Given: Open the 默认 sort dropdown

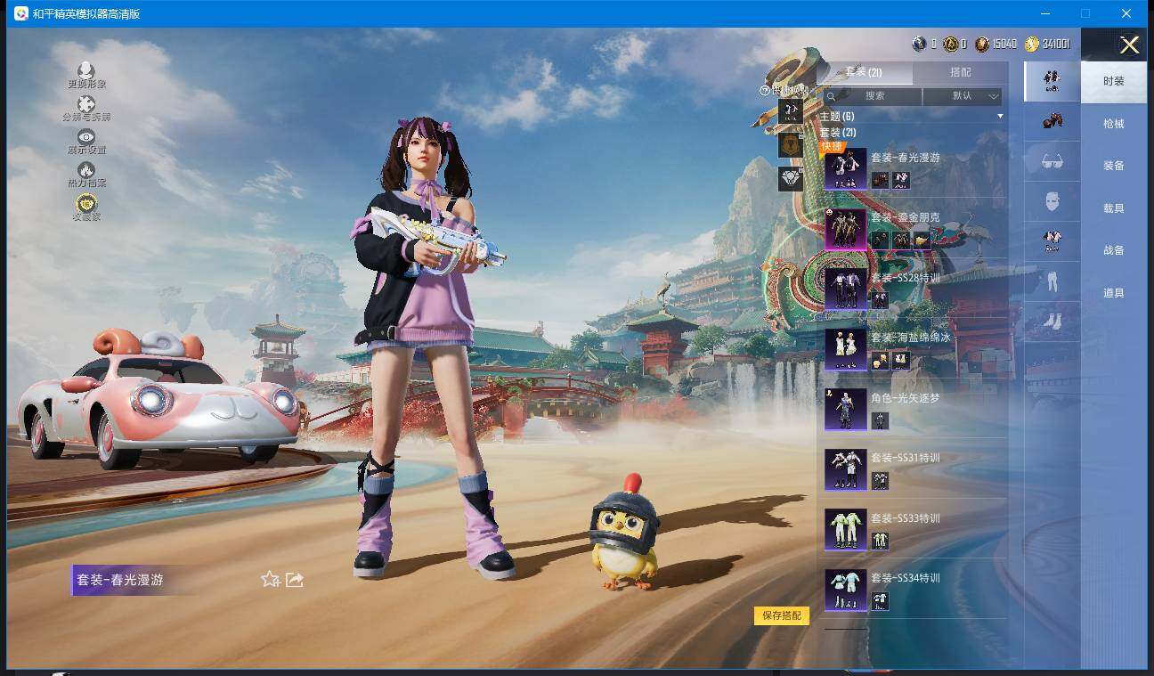Looking at the screenshot, I should (963, 96).
